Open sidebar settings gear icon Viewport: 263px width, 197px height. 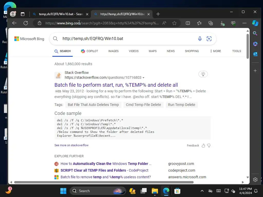(x=255, y=180)
